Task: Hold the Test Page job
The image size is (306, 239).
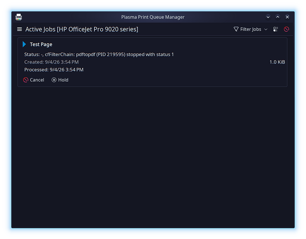Action: pyautogui.click(x=60, y=80)
